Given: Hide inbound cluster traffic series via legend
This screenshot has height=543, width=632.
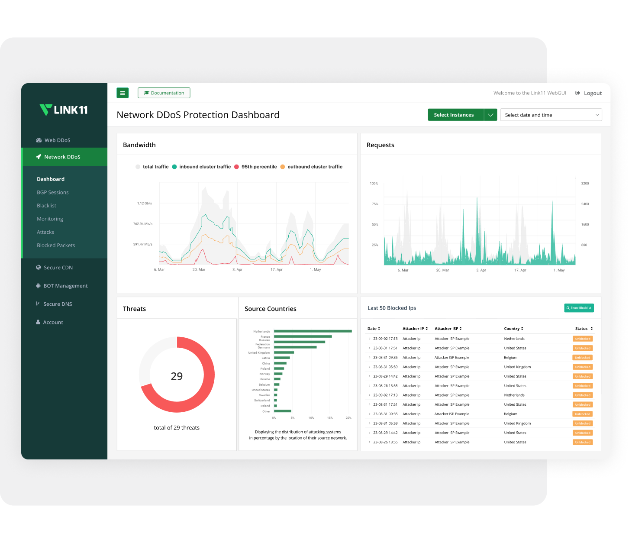Looking at the screenshot, I should coord(201,167).
